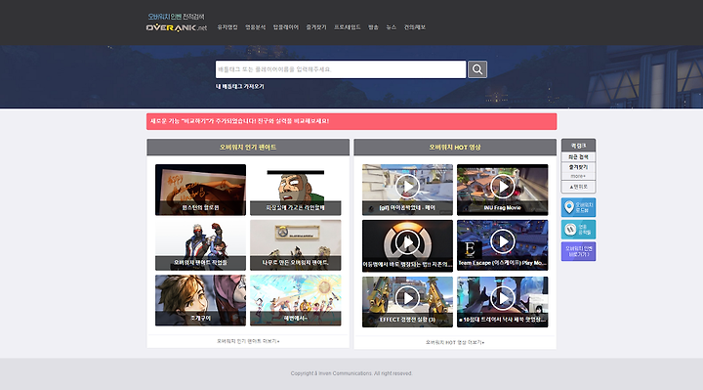Click the Inven Communications copyright text
Viewport: 703px width, 390px height.
(351, 373)
